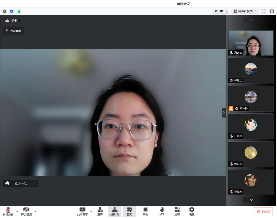Open the 成员(8) members list

click(114, 212)
